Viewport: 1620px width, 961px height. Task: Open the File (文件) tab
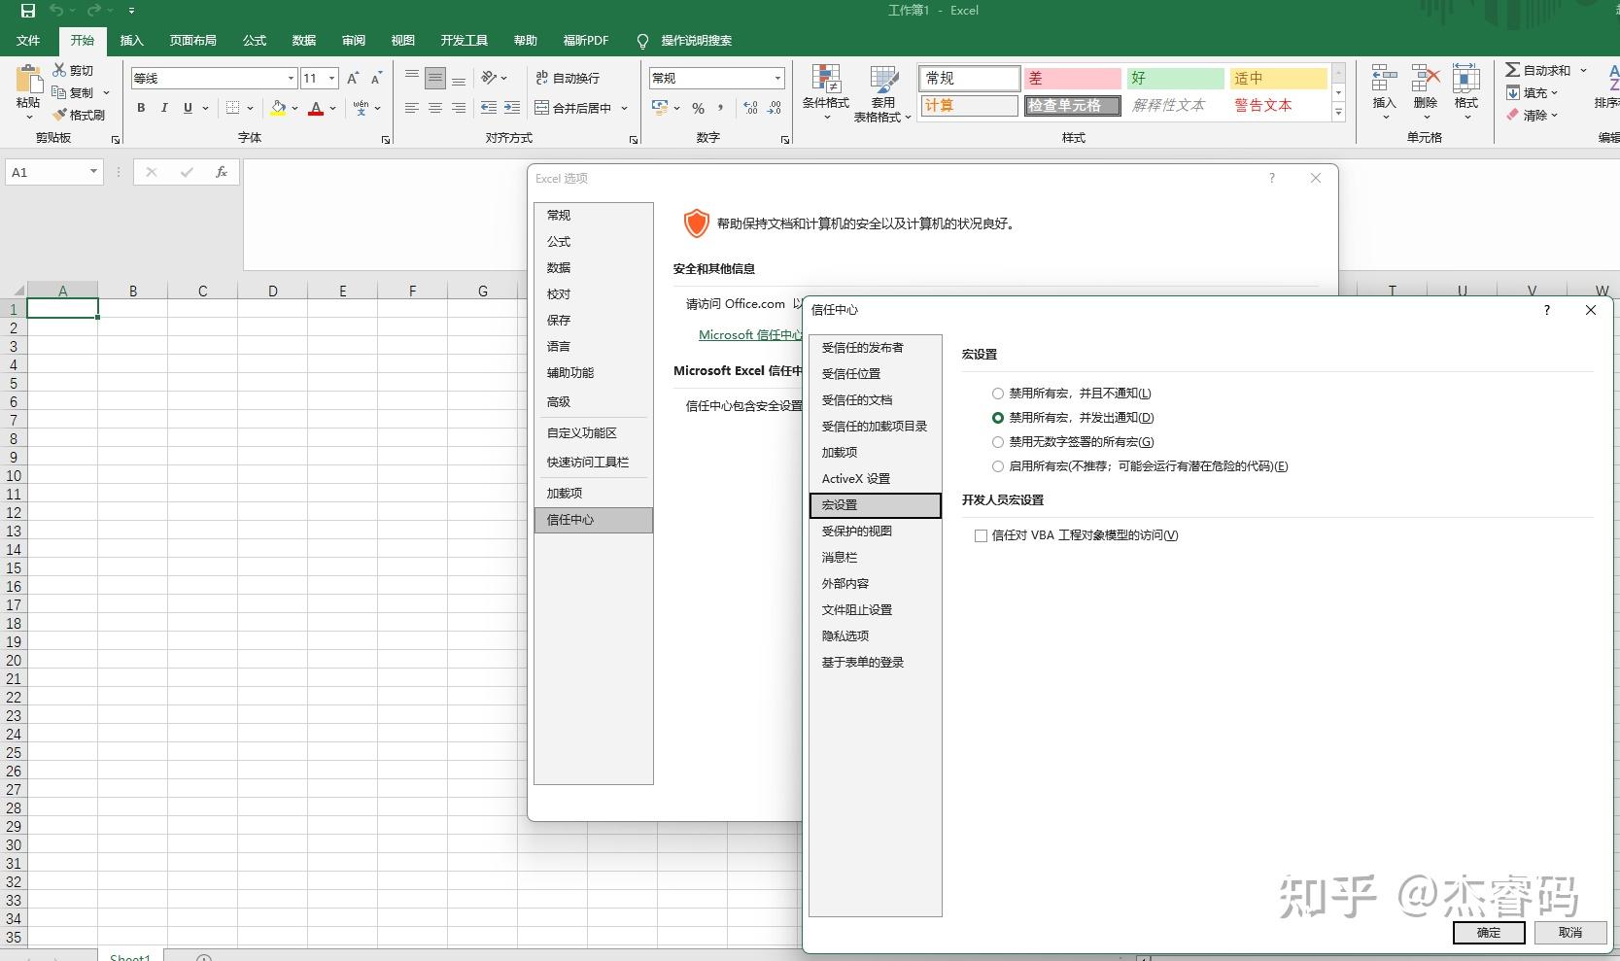point(28,40)
